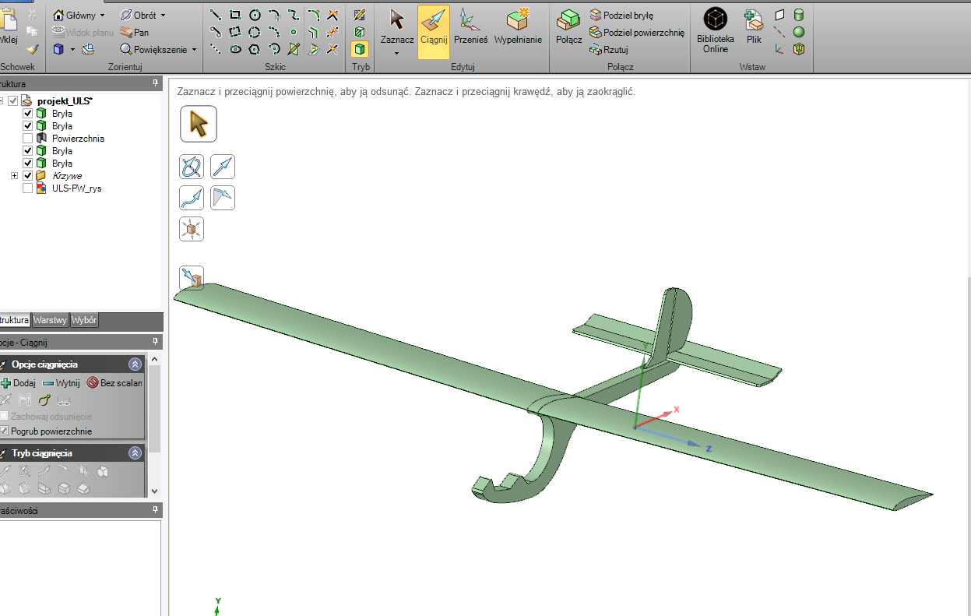Enable the Powierzchnia checkbox in structure tree
Image resolution: width=971 pixels, height=616 pixels.
point(28,139)
